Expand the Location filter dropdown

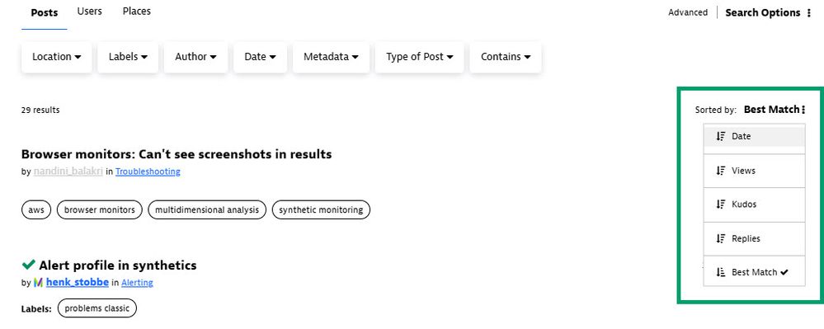(57, 57)
